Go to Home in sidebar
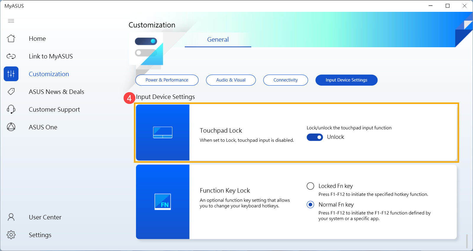473x251 pixels. click(x=37, y=39)
